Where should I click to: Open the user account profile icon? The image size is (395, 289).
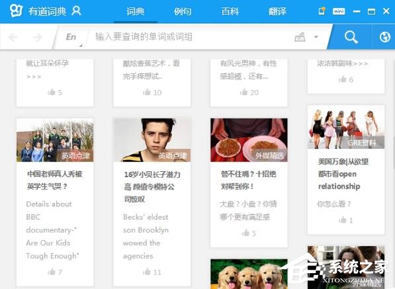76,11
